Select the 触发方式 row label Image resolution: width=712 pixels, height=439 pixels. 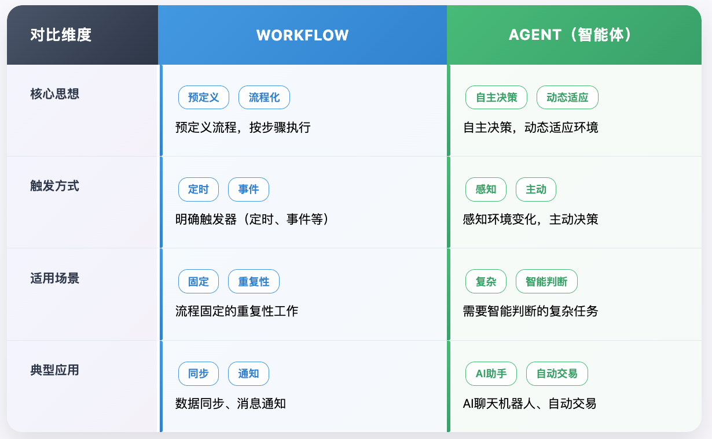[54, 186]
